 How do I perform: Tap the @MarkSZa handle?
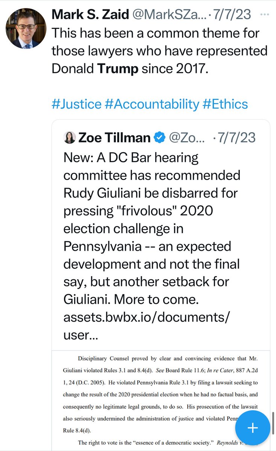point(169,15)
